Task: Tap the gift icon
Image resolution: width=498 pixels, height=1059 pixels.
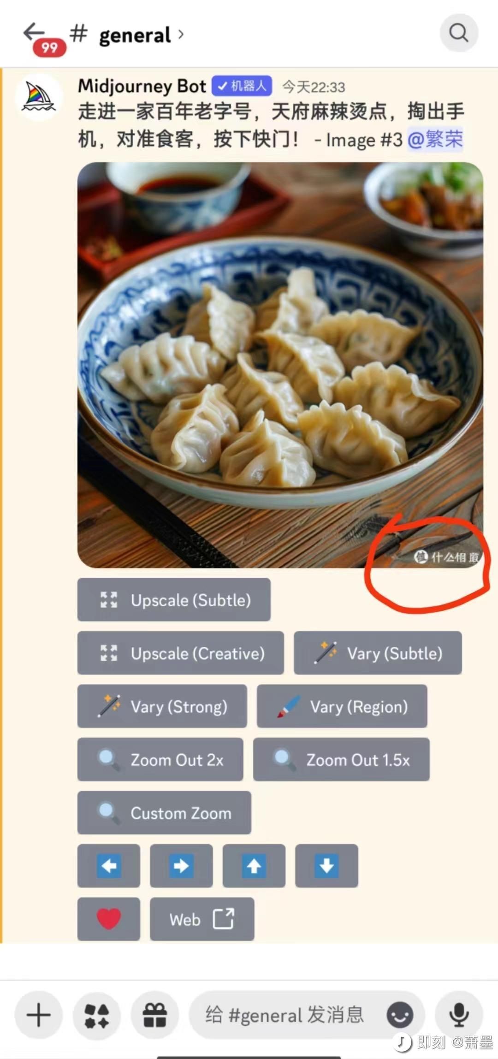Action: pyautogui.click(x=155, y=1015)
